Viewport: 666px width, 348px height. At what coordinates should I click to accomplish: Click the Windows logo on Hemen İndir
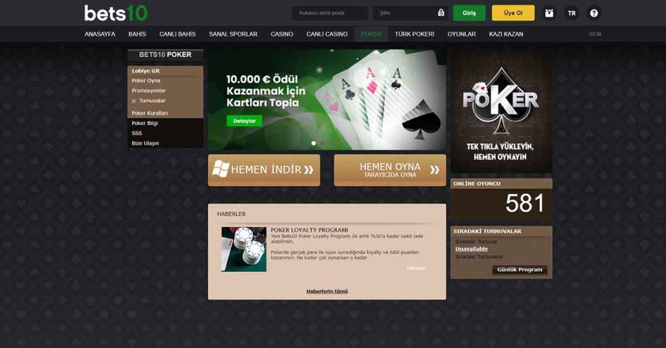click(x=220, y=168)
